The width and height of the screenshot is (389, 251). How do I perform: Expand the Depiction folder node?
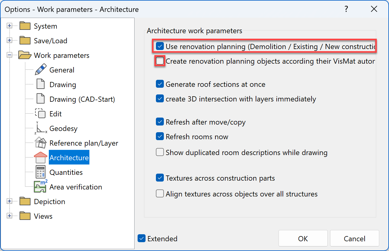[x=9, y=201]
